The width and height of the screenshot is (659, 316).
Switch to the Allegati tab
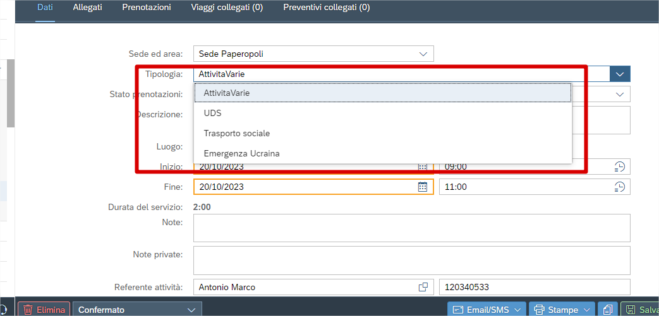pos(87,8)
